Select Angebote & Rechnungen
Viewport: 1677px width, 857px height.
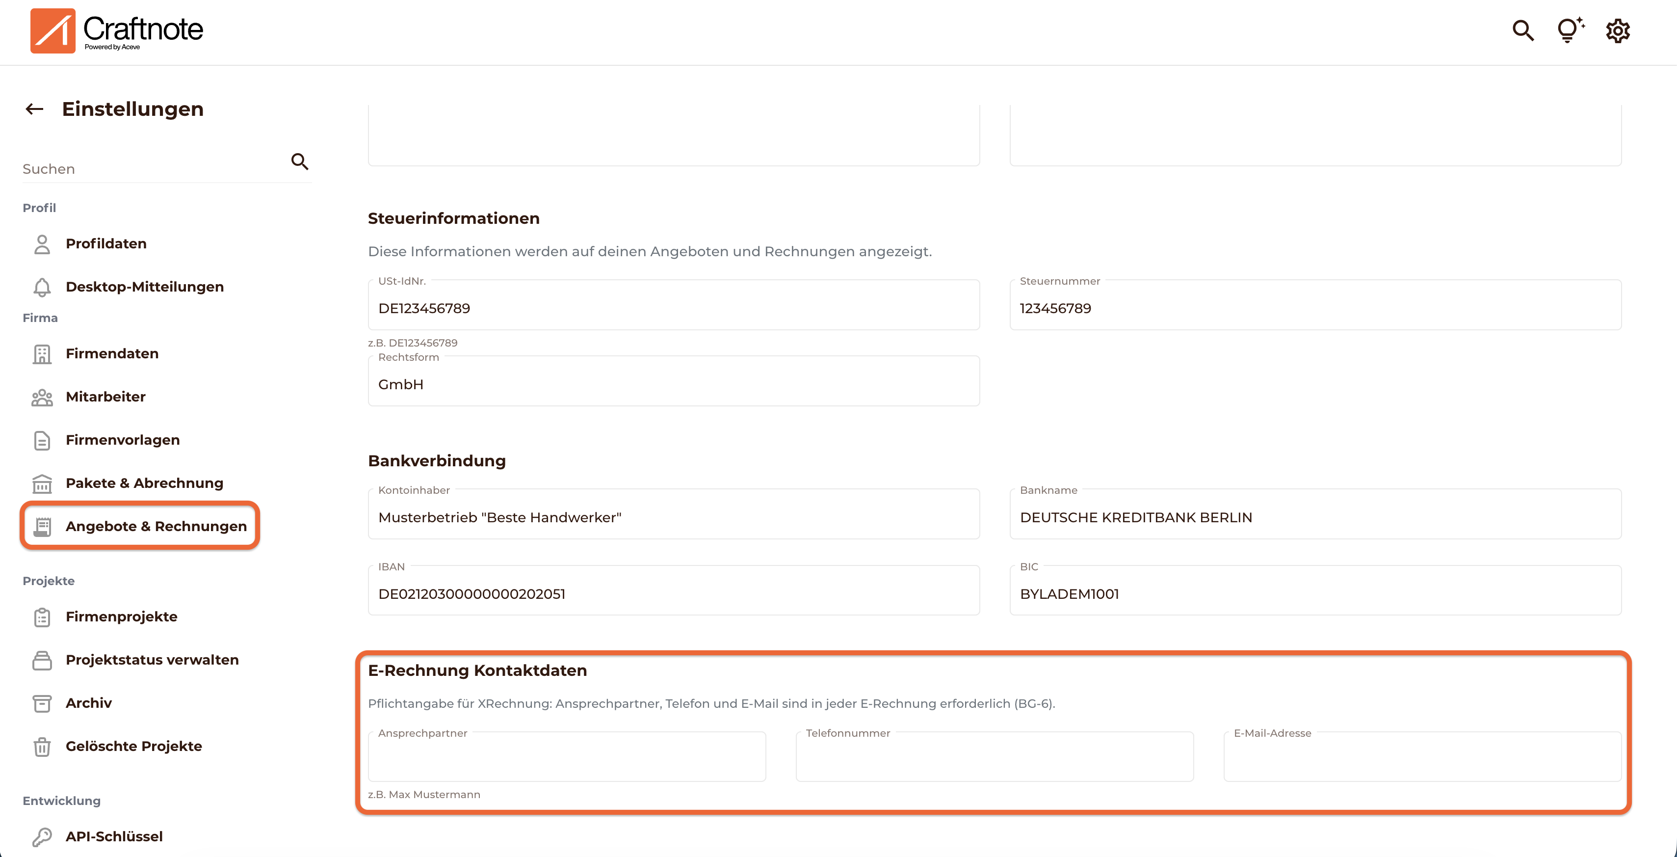[x=156, y=526]
